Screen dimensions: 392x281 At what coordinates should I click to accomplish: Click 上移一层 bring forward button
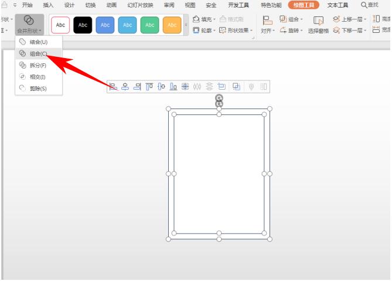click(350, 19)
